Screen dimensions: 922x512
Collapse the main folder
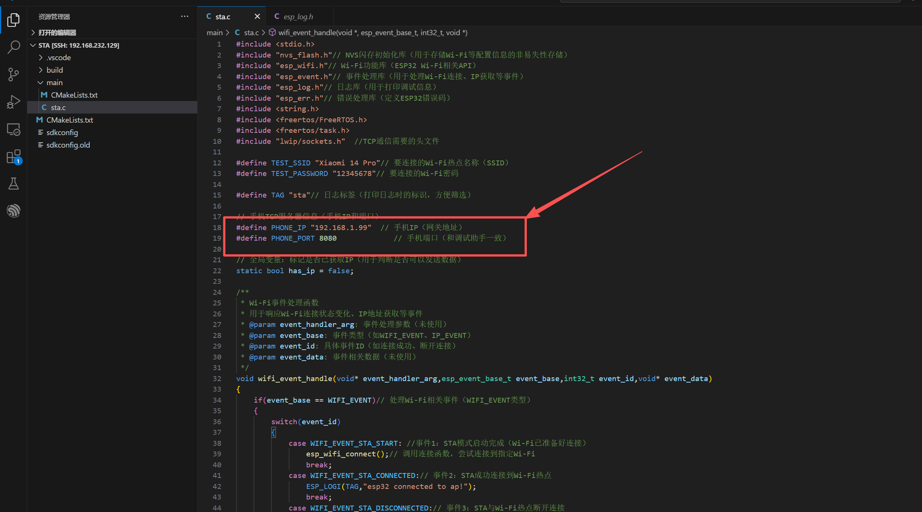54,82
